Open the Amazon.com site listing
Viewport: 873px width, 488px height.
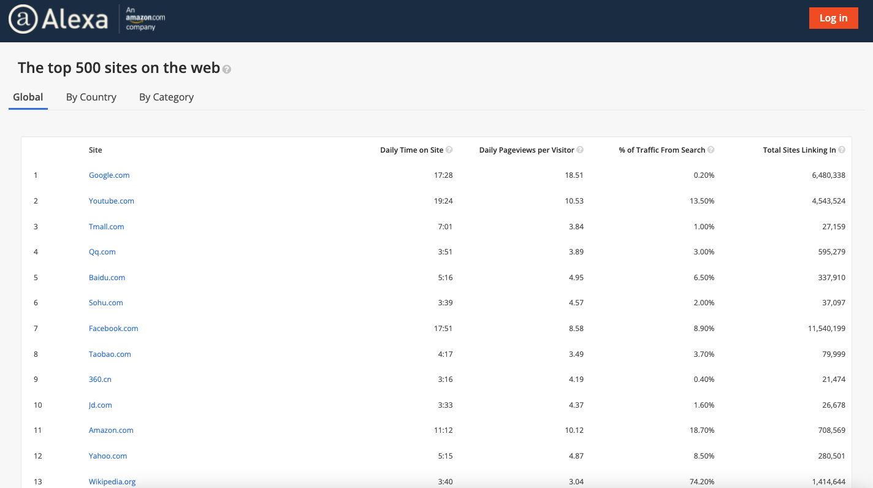pos(111,430)
